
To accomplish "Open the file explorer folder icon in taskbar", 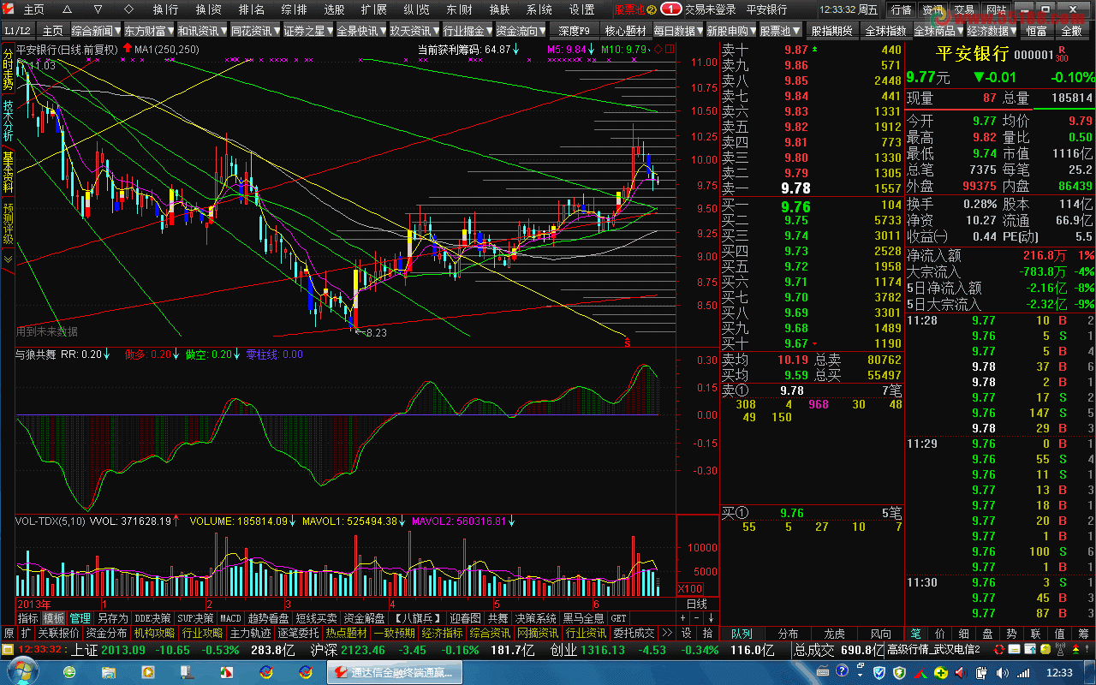I will (110, 672).
